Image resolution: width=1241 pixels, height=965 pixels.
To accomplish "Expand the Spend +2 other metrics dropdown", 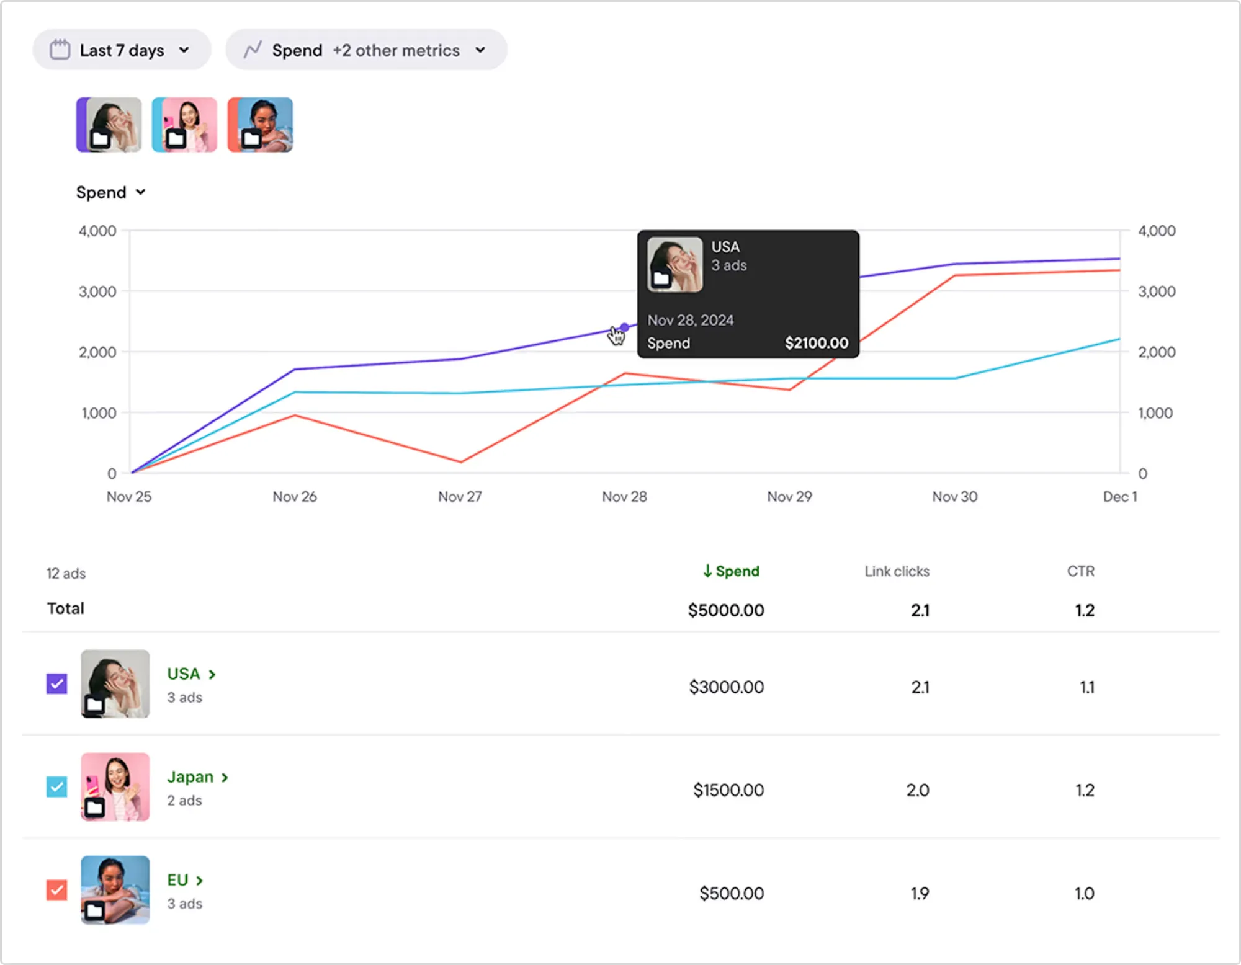I will click(x=366, y=50).
